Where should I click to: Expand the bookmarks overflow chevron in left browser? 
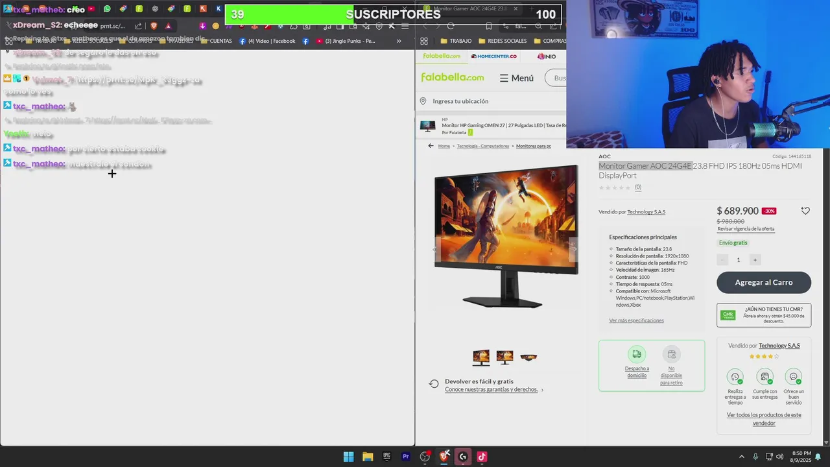click(398, 41)
